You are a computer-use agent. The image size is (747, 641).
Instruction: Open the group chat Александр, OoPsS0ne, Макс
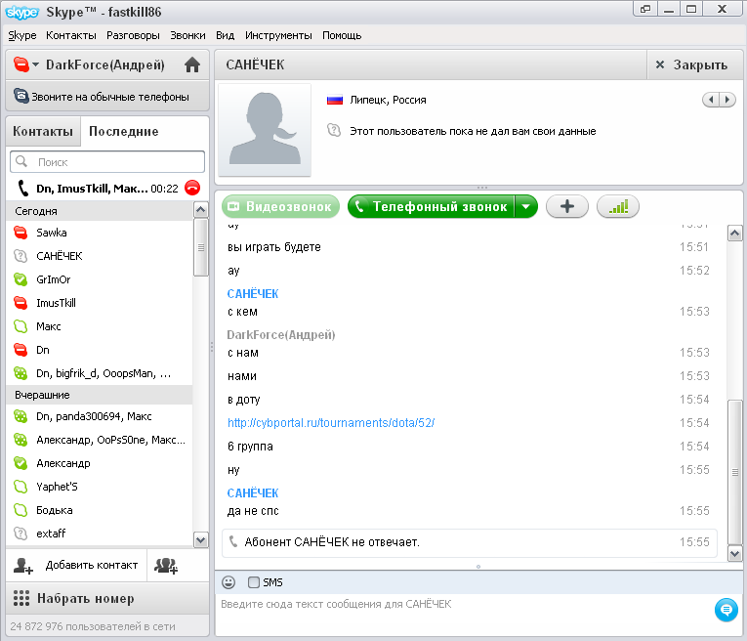coord(100,440)
